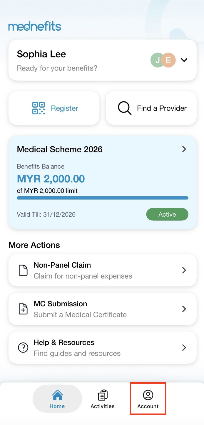Expand Non-Panel Claim via its chevron
Viewport: 204px width, 425px height.
click(x=184, y=270)
